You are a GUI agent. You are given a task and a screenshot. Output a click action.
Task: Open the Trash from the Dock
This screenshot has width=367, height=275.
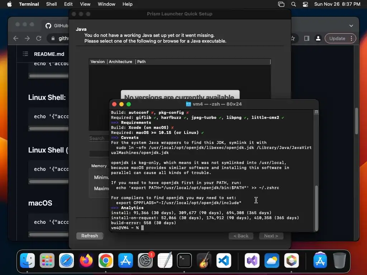tap(339, 260)
